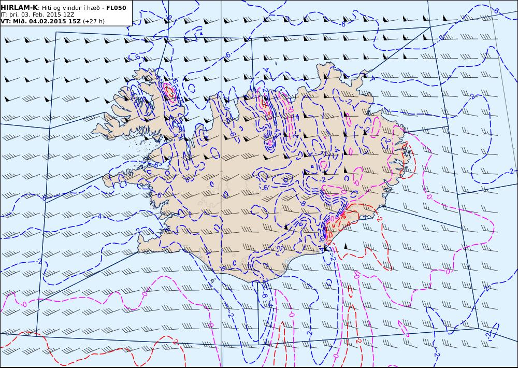
Task: Click the '(+27 h)' forecast offset text
Action: pos(93,21)
